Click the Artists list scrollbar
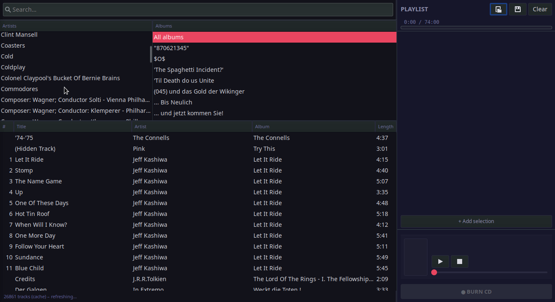The width and height of the screenshot is (555, 302). pyautogui.click(x=151, y=54)
